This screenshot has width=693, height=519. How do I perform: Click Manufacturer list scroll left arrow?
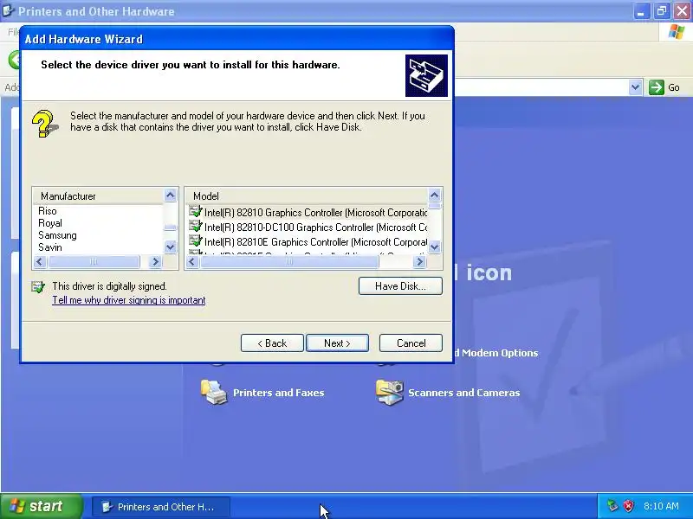(x=40, y=262)
